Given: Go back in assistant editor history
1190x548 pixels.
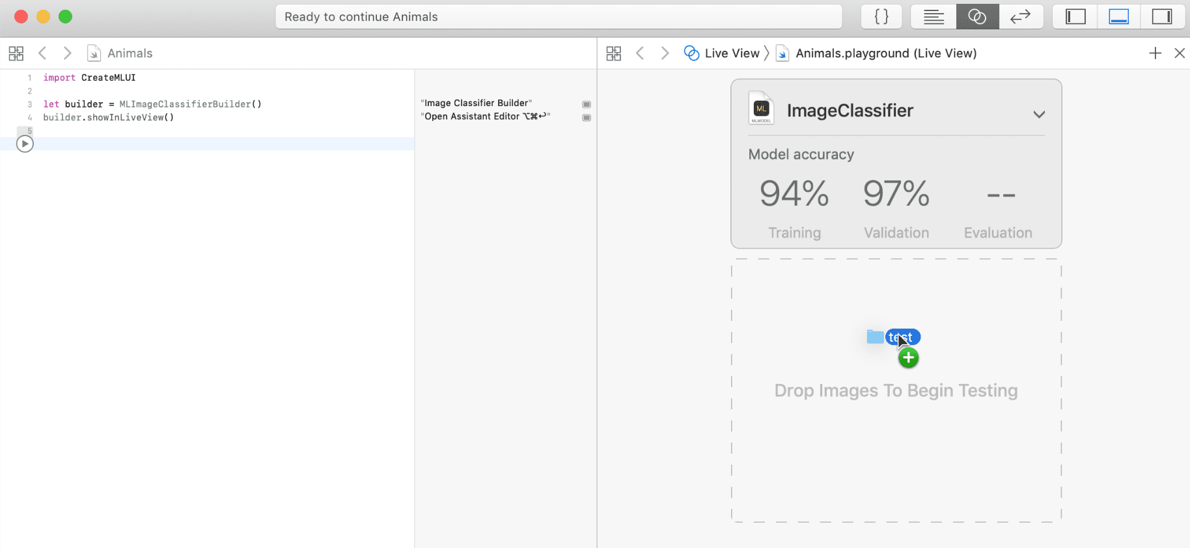Looking at the screenshot, I should click(641, 53).
